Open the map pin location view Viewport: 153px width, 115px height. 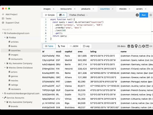tap(136, 46)
